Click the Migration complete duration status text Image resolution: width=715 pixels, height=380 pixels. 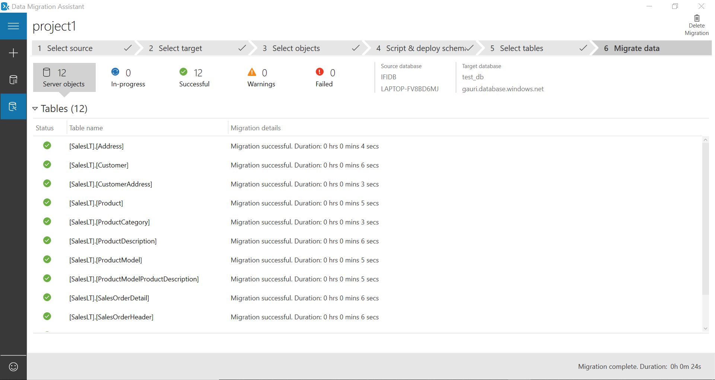[x=639, y=367]
